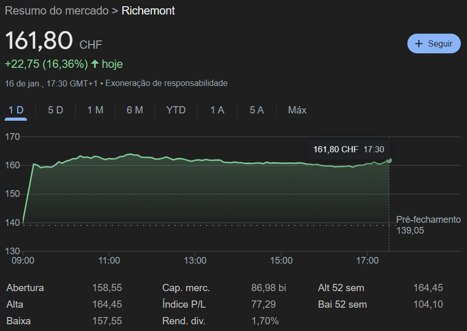Image resolution: width=467 pixels, height=331 pixels.
Task: Click the chart endpoint marker dot
Action: click(x=389, y=161)
